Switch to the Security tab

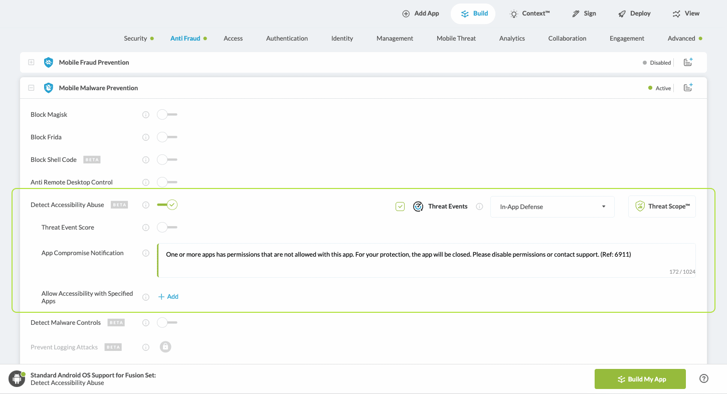[x=135, y=39]
